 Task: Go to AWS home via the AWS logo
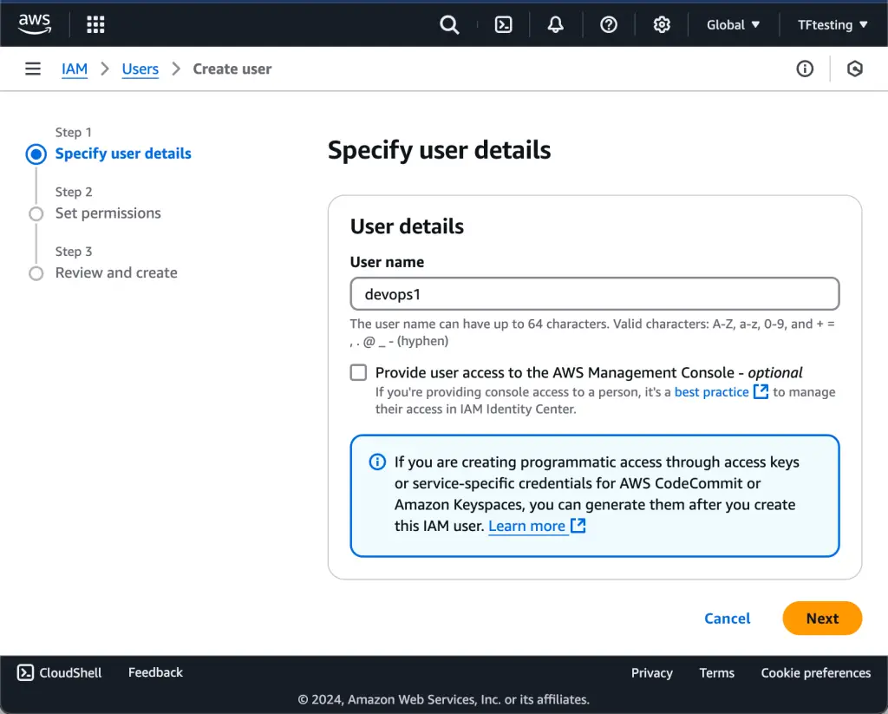click(x=34, y=23)
